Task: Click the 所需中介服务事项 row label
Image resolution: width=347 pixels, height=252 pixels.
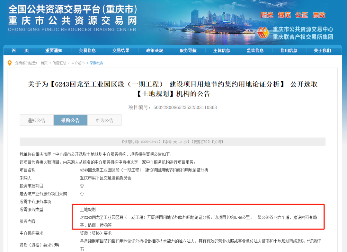Action: click(35, 202)
